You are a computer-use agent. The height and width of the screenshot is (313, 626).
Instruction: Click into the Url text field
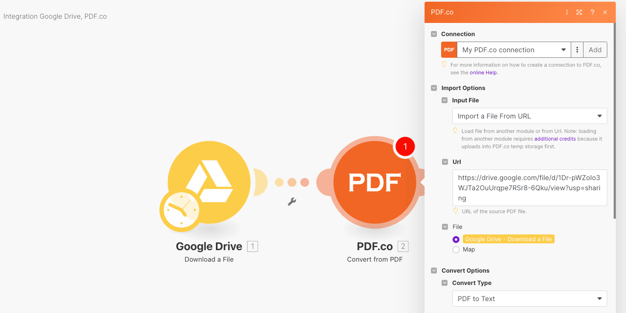[x=529, y=188]
